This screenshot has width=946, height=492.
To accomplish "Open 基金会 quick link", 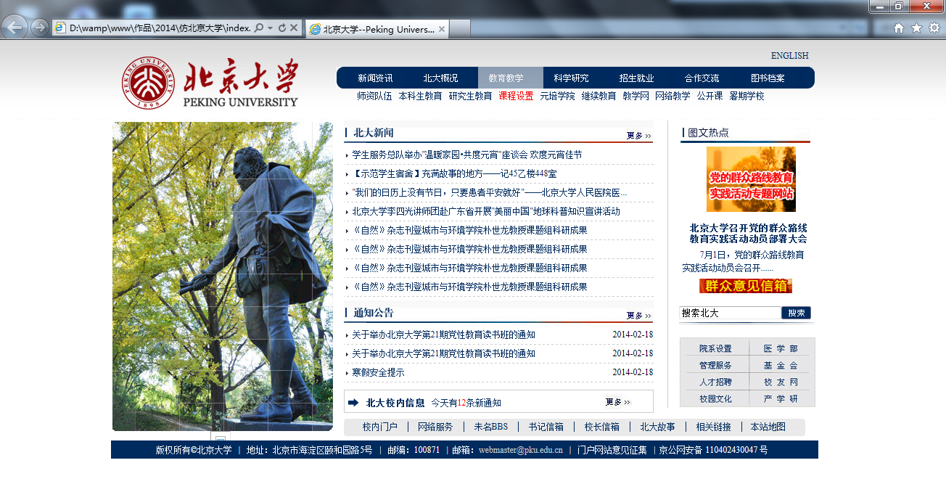I will click(x=781, y=365).
